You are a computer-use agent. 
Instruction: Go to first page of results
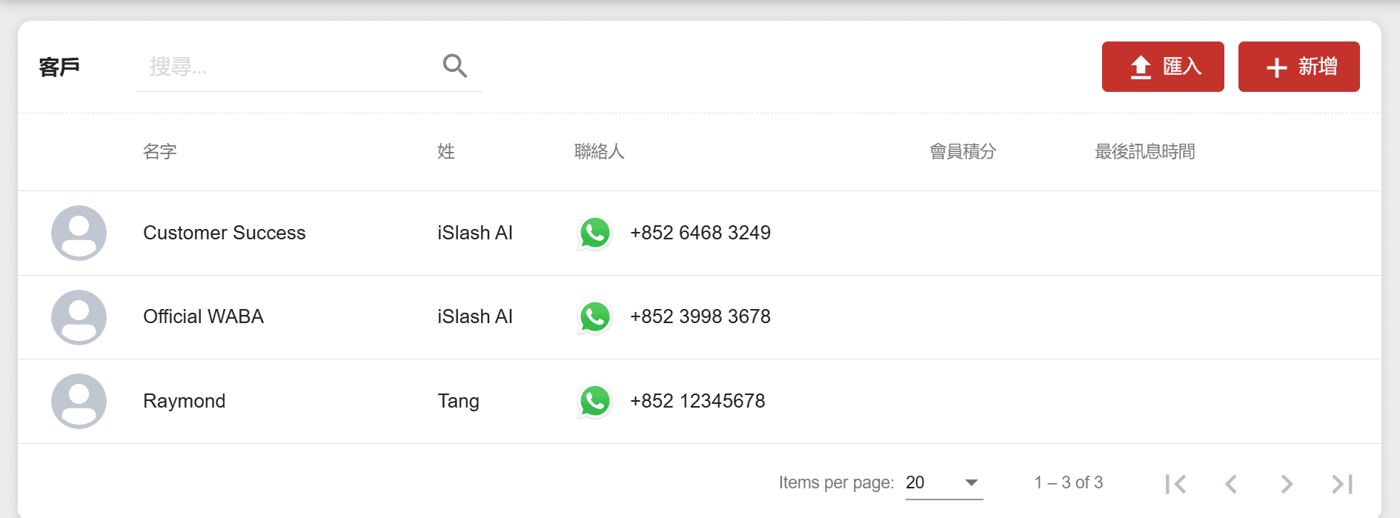(1175, 484)
